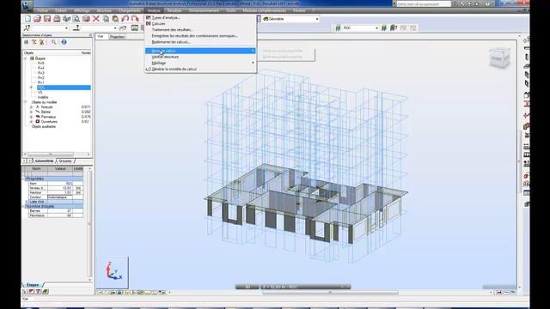Screen dimensions: 550x309
Task: Open the Analyse menu
Action: pos(154,10)
